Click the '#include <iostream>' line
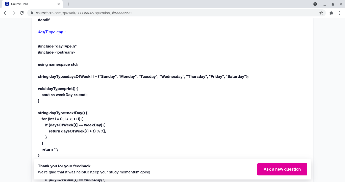This screenshot has width=345, height=182. coord(56,52)
